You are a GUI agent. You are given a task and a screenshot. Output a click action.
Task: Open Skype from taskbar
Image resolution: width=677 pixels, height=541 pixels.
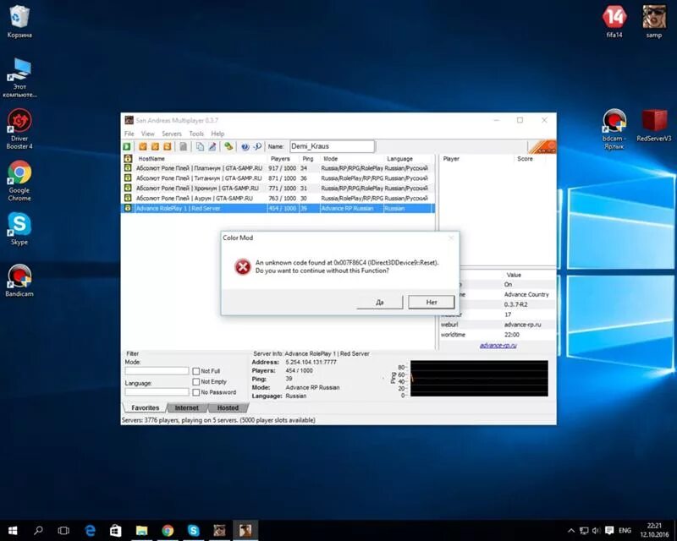click(194, 530)
